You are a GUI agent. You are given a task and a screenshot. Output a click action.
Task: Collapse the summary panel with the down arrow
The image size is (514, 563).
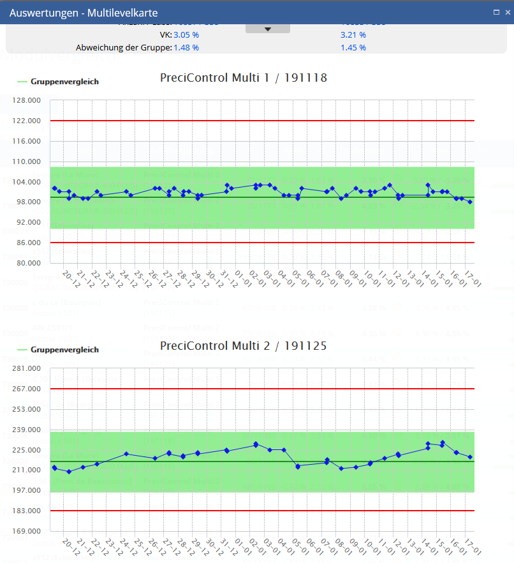[268, 29]
